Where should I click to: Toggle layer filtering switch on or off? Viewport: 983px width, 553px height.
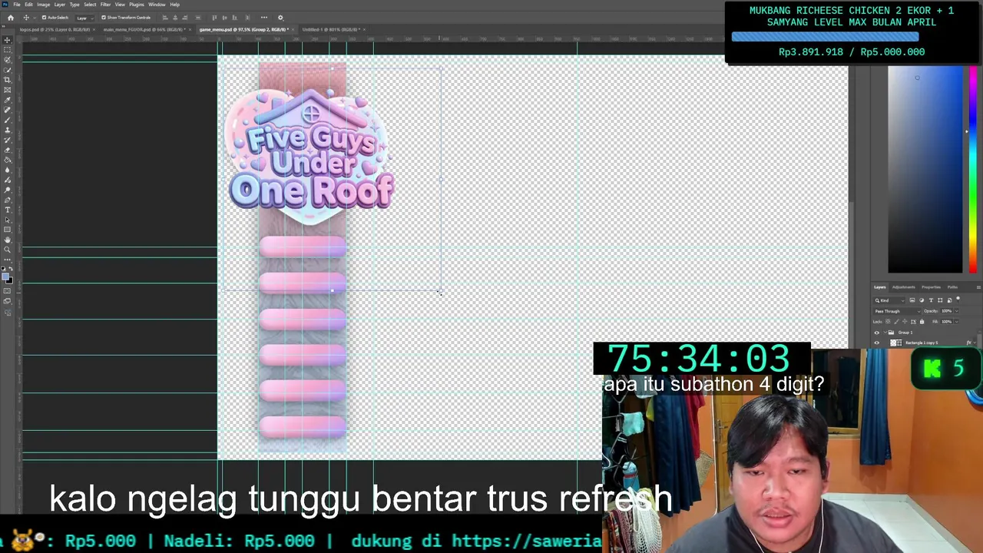(x=958, y=300)
